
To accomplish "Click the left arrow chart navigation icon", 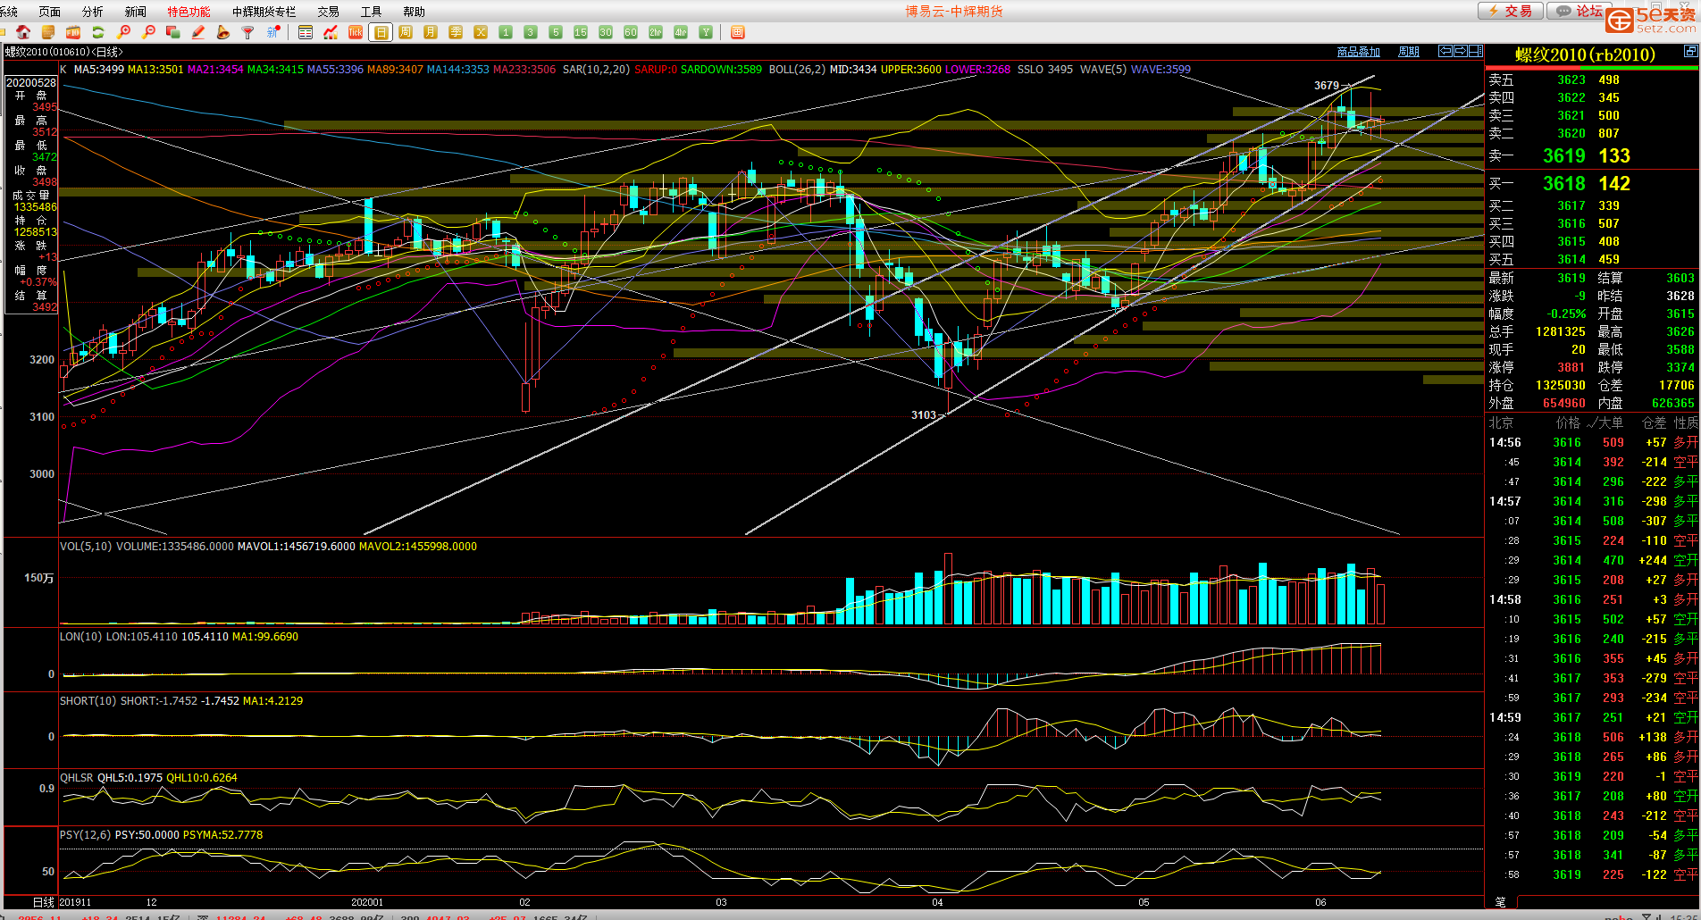I will click(x=1445, y=51).
